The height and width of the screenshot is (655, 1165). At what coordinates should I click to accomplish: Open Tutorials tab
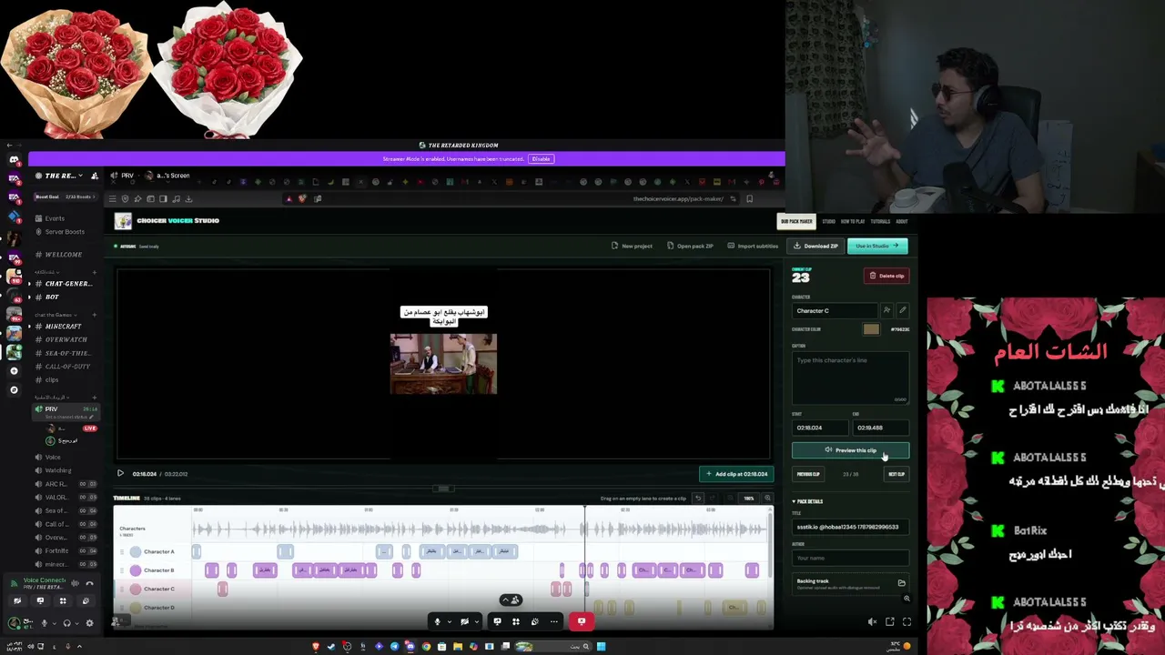tap(880, 221)
